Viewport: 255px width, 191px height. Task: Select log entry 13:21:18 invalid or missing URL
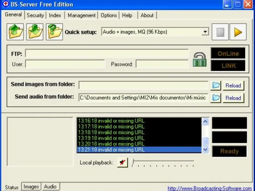[x=139, y=150]
